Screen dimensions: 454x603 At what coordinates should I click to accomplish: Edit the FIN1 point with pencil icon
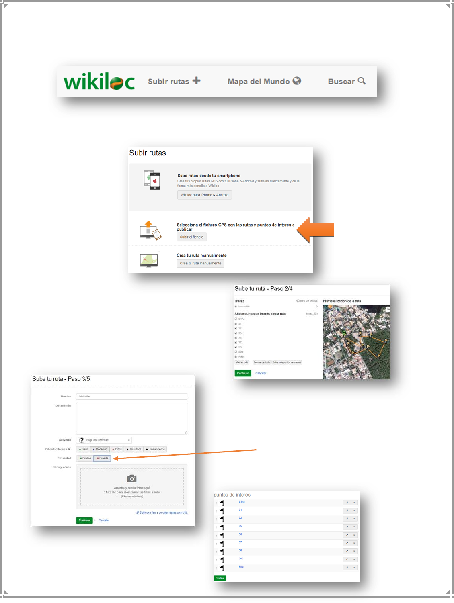[347, 568]
